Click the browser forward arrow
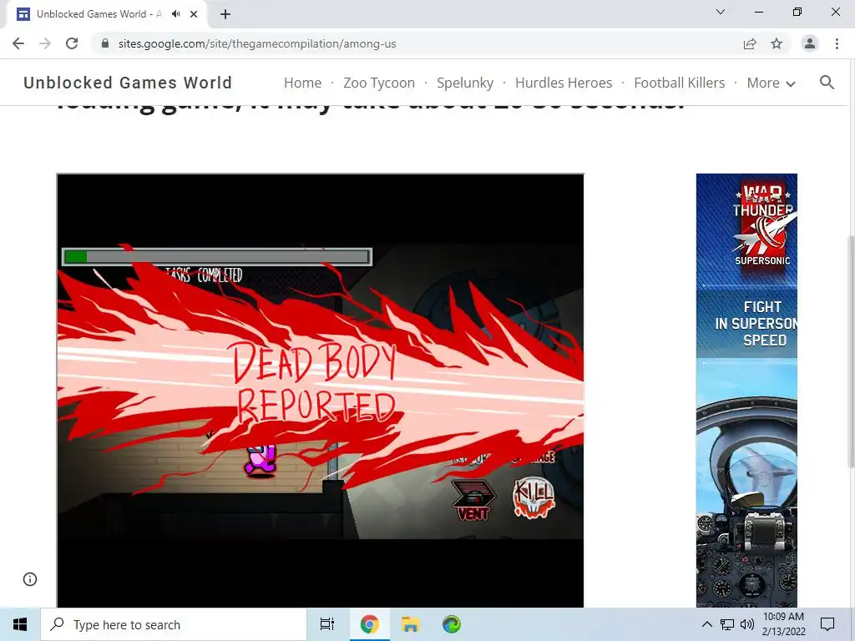The image size is (855, 641). point(45,43)
